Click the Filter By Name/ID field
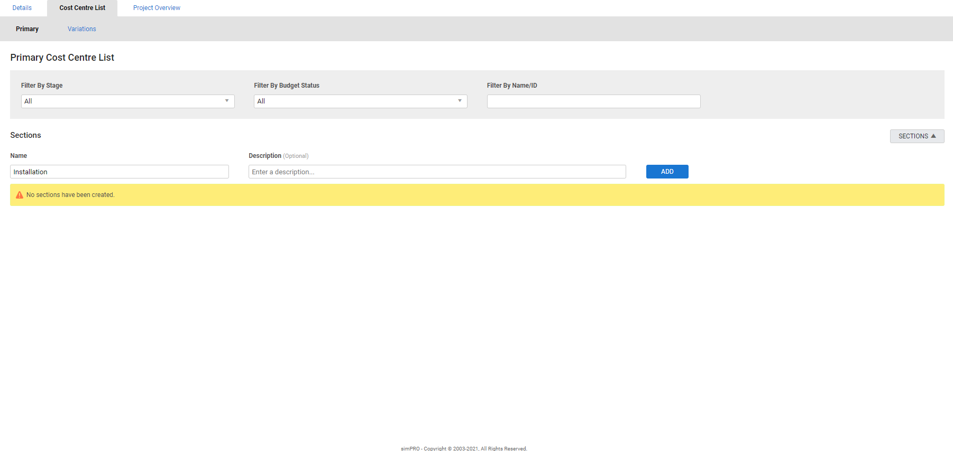 tap(593, 101)
